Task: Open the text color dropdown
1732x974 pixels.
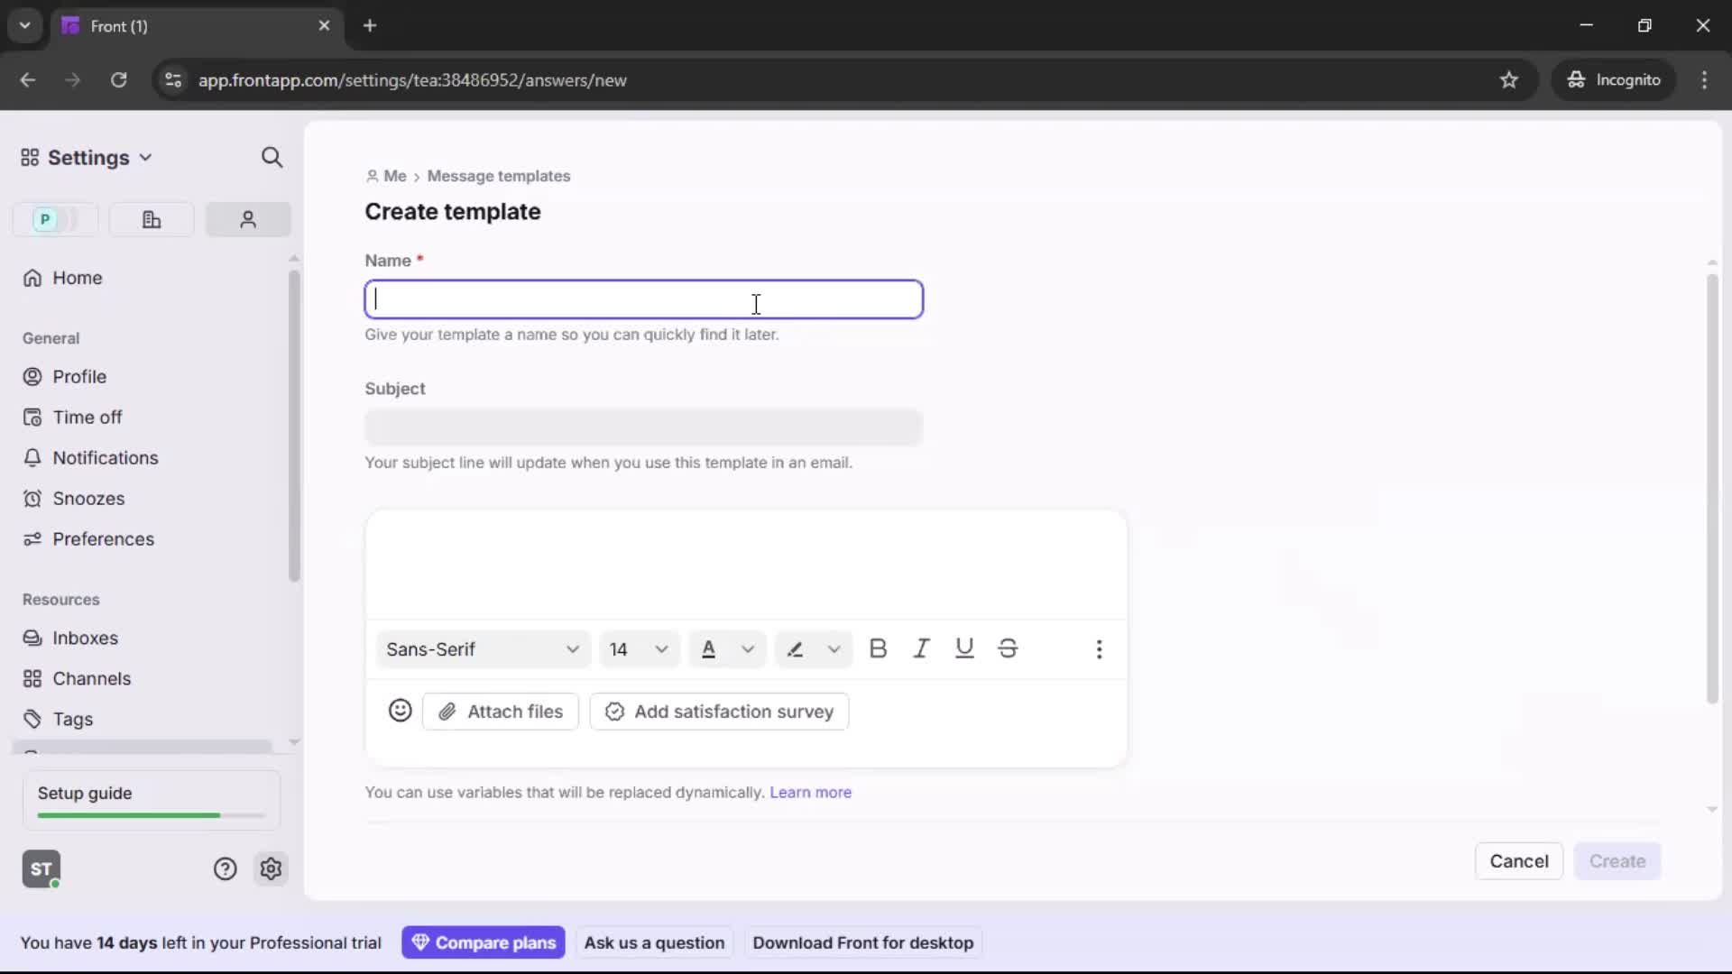Action: click(x=727, y=648)
